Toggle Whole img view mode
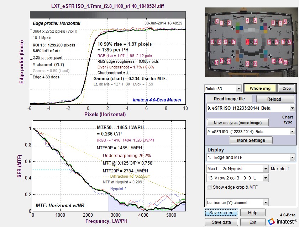The width and height of the screenshot is (299, 227). (x=260, y=88)
